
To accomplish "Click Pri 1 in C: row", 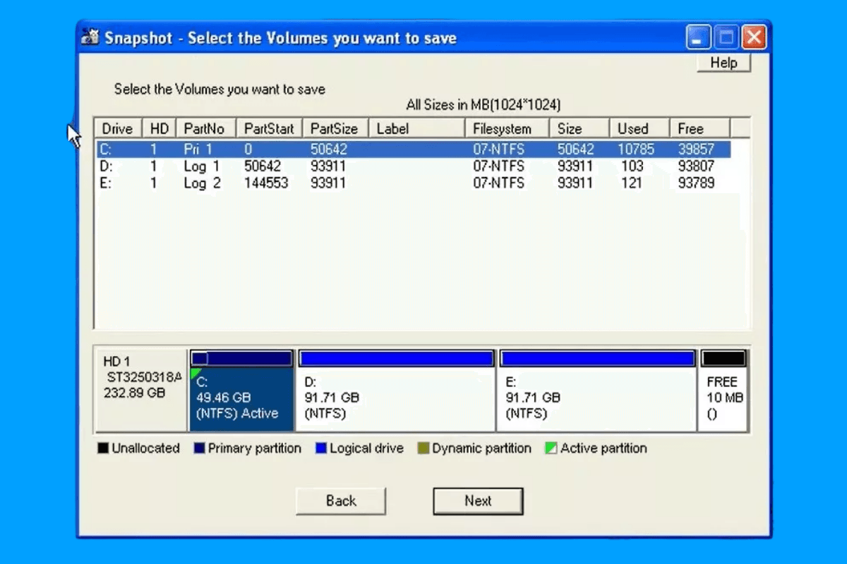I will [x=198, y=149].
